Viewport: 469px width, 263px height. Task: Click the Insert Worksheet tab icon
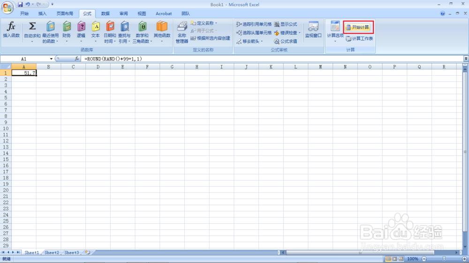87,252
